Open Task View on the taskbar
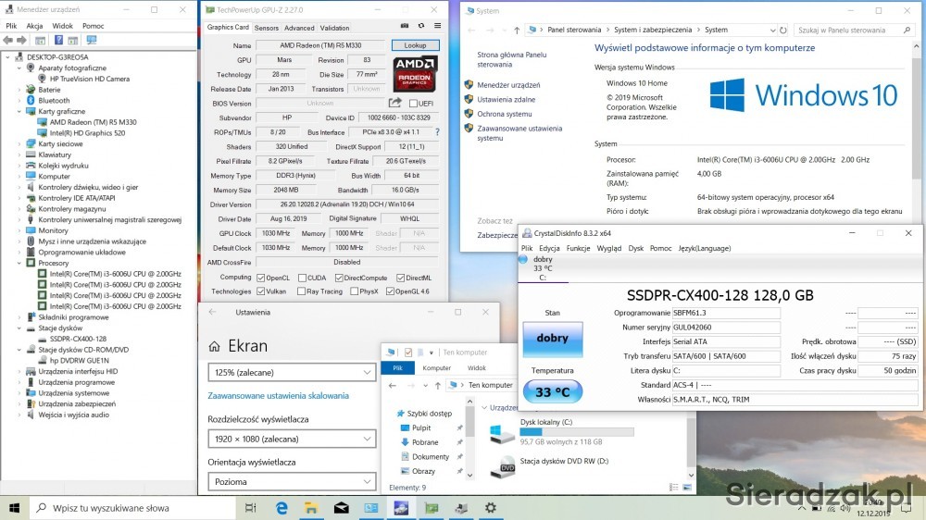 [250, 508]
